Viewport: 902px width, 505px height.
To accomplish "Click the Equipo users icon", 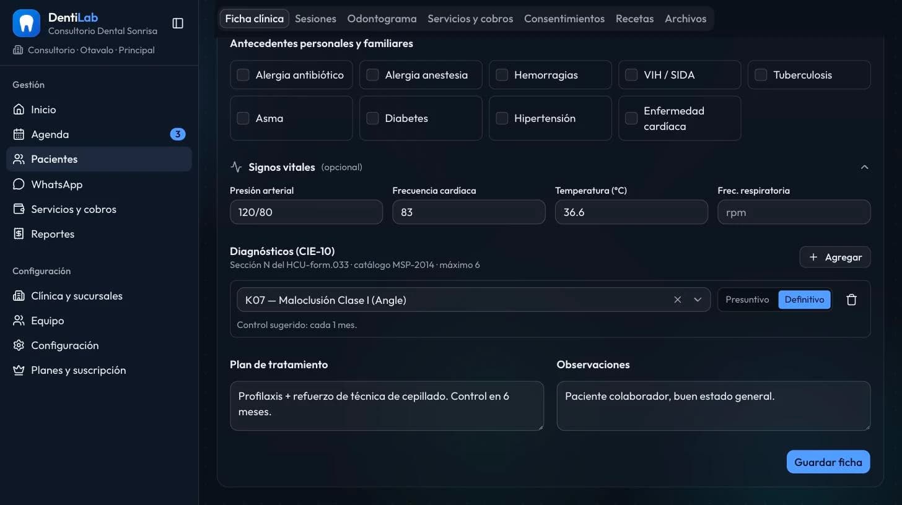I will (x=19, y=321).
